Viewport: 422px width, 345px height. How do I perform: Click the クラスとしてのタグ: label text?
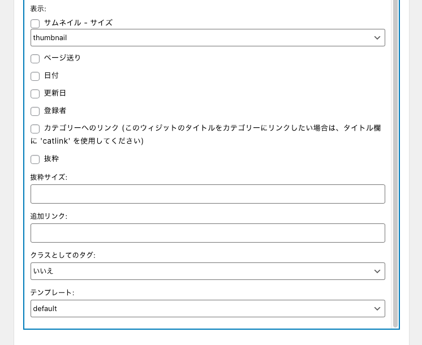pos(63,256)
